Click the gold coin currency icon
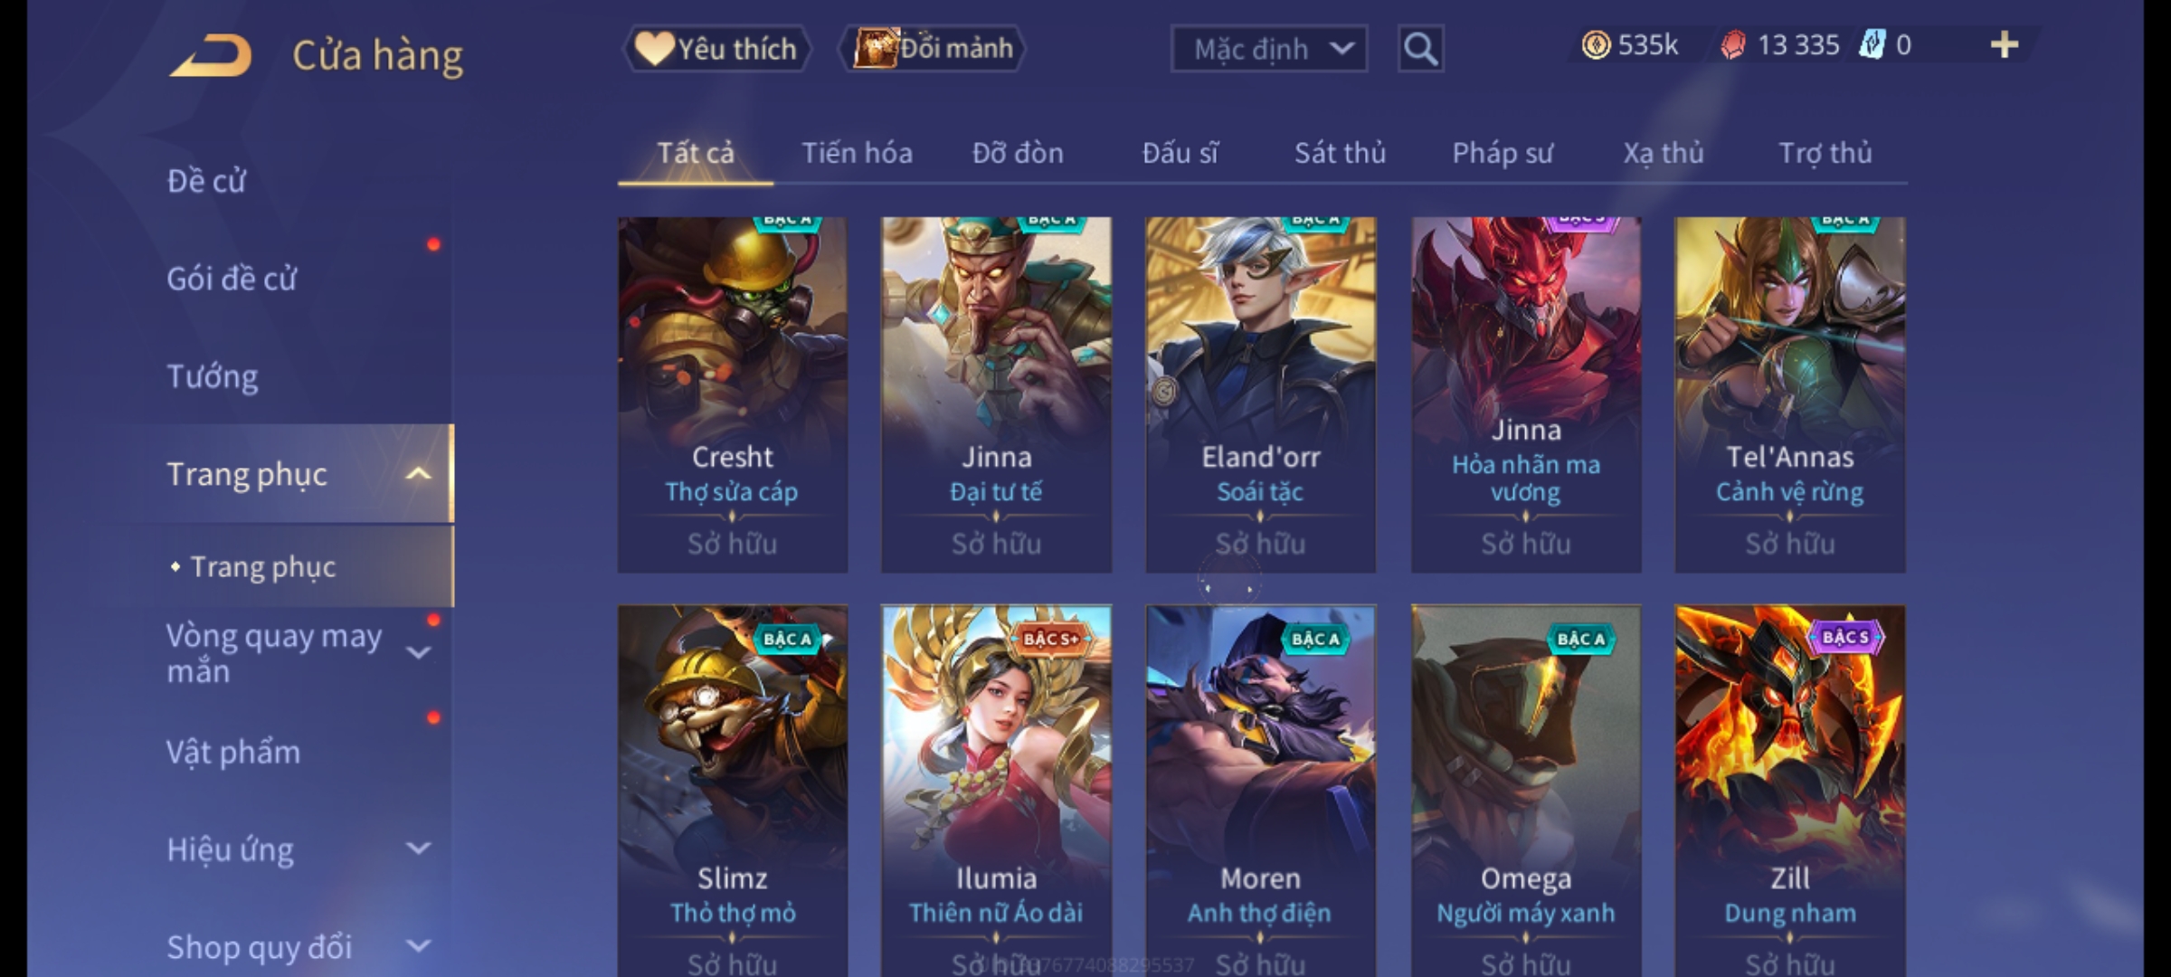Image resolution: width=2171 pixels, height=977 pixels. pos(1596,45)
